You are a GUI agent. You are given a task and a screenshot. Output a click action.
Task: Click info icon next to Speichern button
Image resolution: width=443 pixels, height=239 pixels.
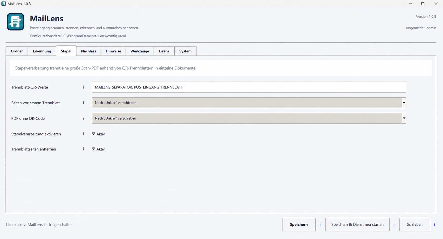tap(320, 224)
